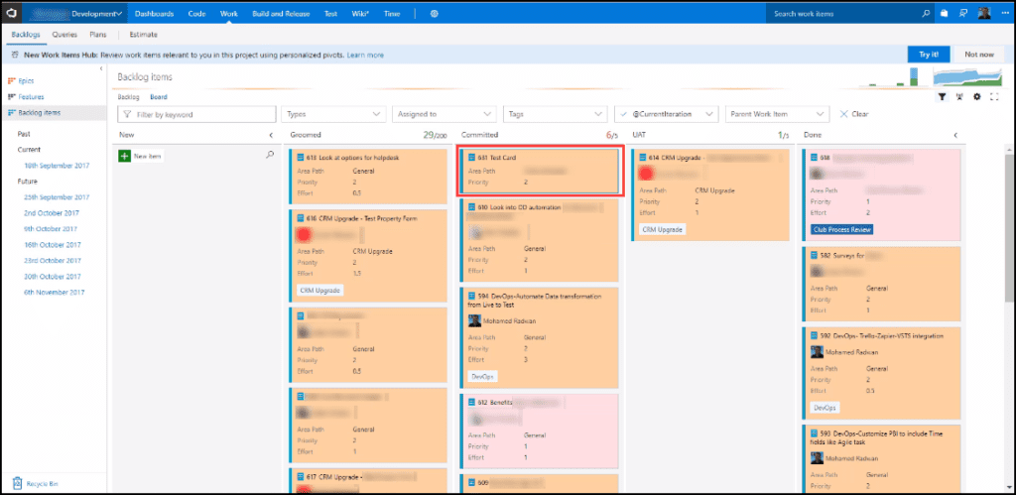Open the Development project selector dropdown
Viewport: 1016px width, 495px height.
tap(97, 14)
